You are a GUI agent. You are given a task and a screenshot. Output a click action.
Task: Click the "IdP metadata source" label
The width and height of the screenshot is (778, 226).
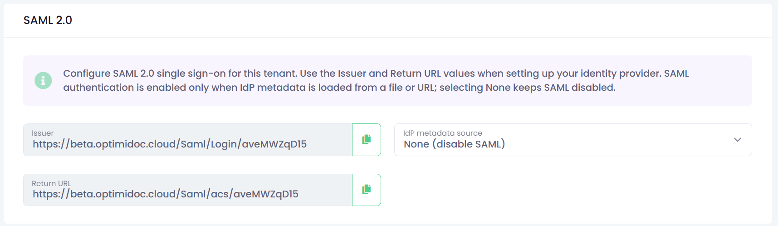click(x=442, y=133)
